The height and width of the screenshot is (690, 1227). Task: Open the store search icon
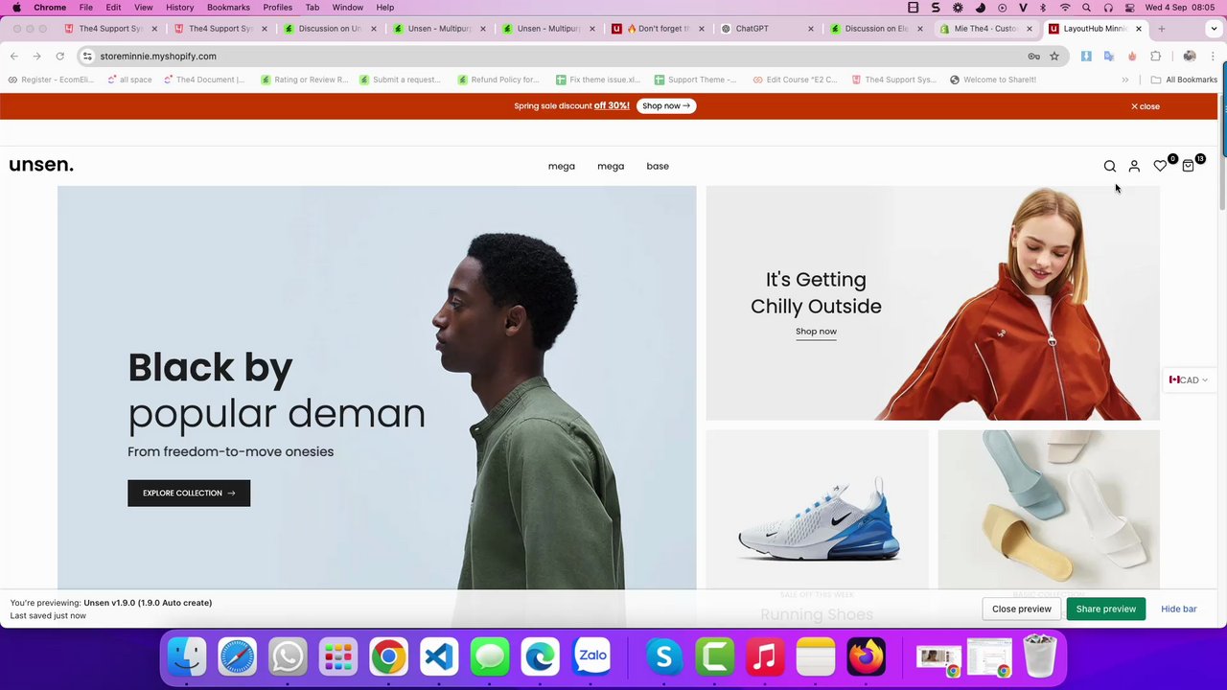coord(1109,167)
